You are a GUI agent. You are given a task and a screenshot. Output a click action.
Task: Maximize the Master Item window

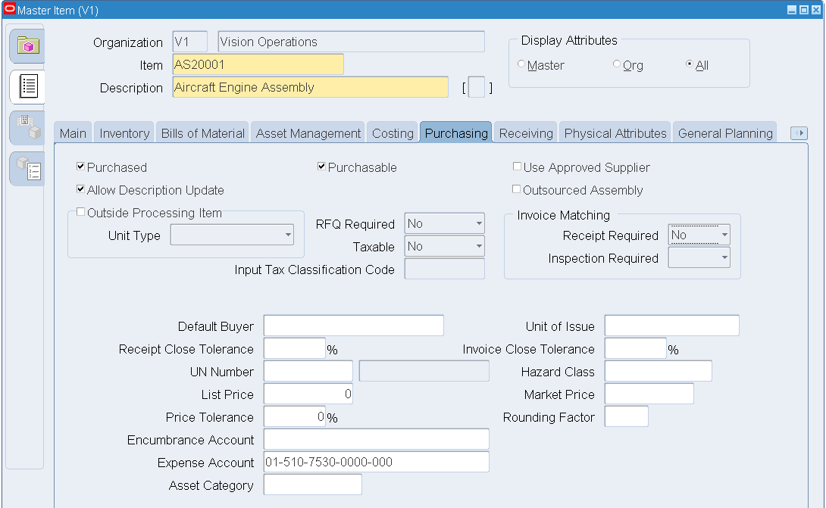click(804, 10)
